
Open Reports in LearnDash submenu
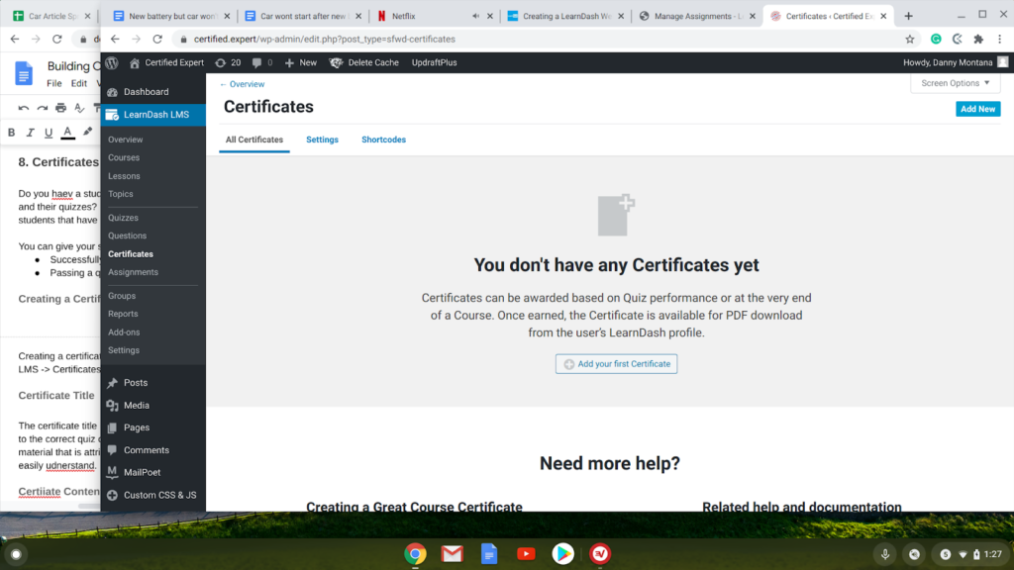click(123, 314)
